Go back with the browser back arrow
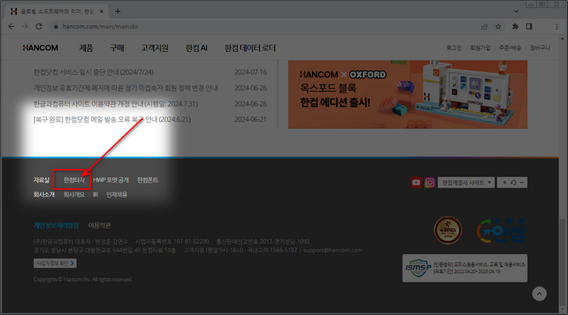The height and width of the screenshot is (315, 568). (x=11, y=27)
